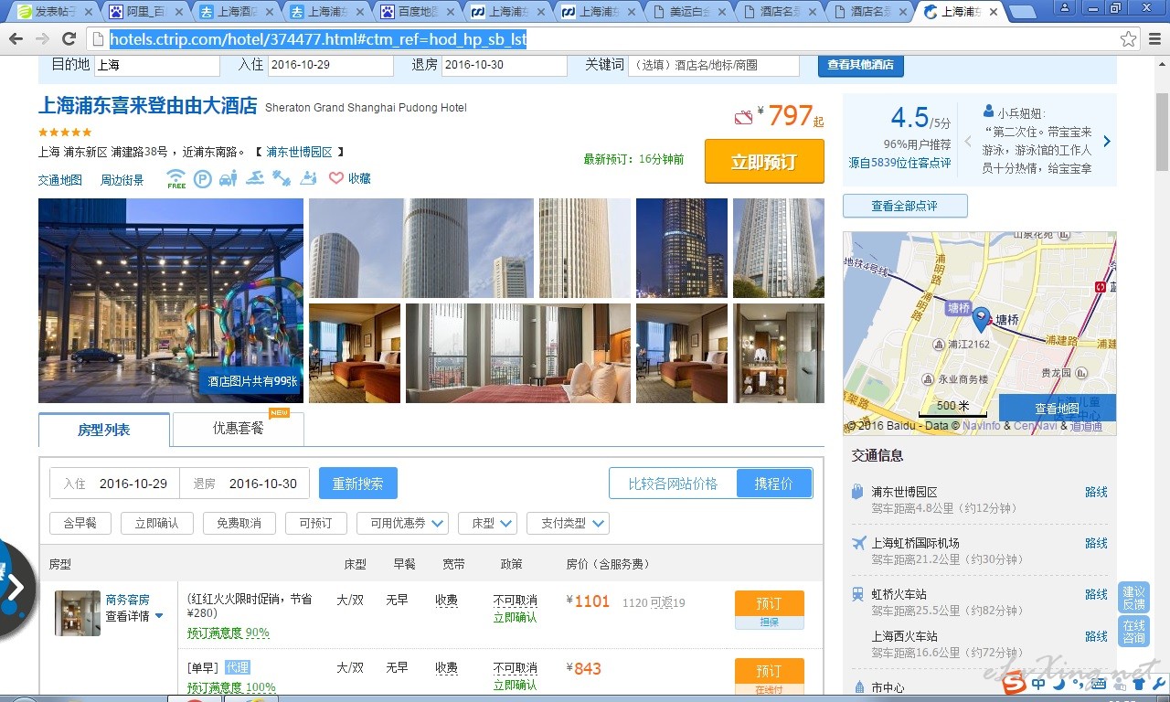This screenshot has width=1170, height=702.
Task: Open the 周边街景 link
Action: pos(122,180)
